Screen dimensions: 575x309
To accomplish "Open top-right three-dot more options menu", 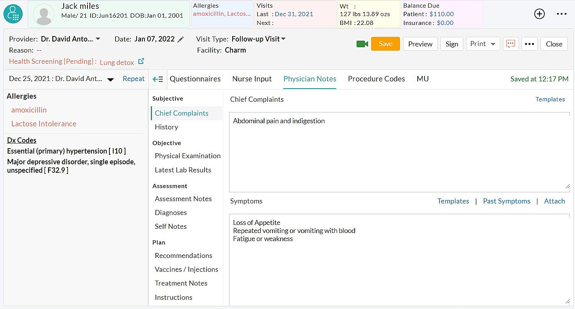I will [x=561, y=14].
